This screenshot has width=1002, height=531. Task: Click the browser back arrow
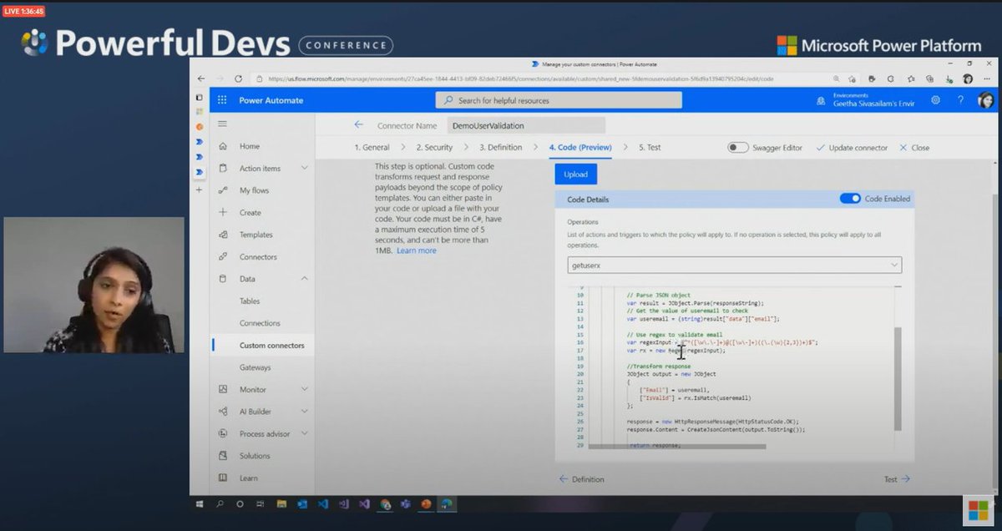coord(200,78)
